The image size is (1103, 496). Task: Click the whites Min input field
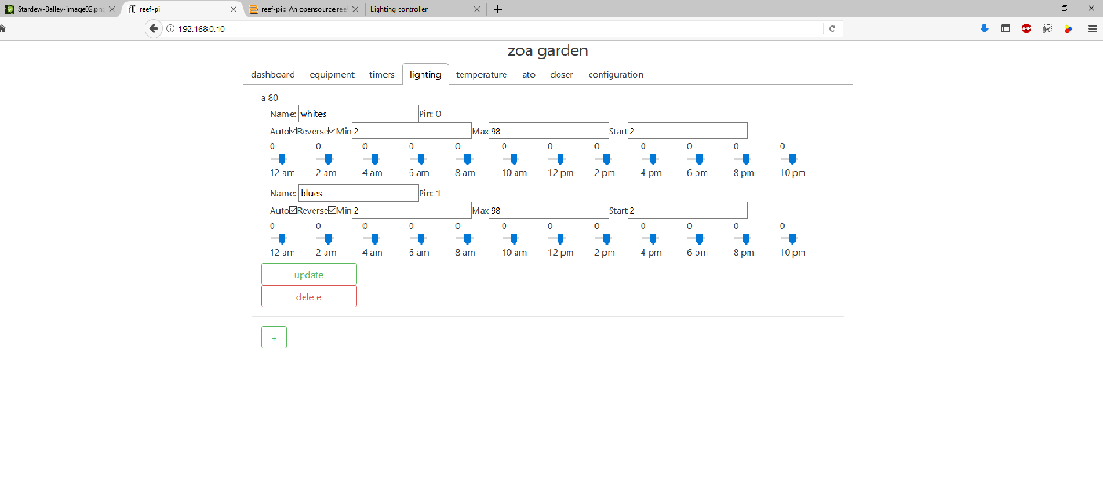(x=412, y=131)
